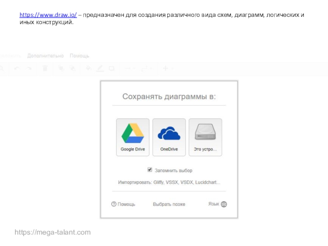The image size is (328, 246).
Task: Click the faded undo arrow in toolbar
Action: coord(17,68)
